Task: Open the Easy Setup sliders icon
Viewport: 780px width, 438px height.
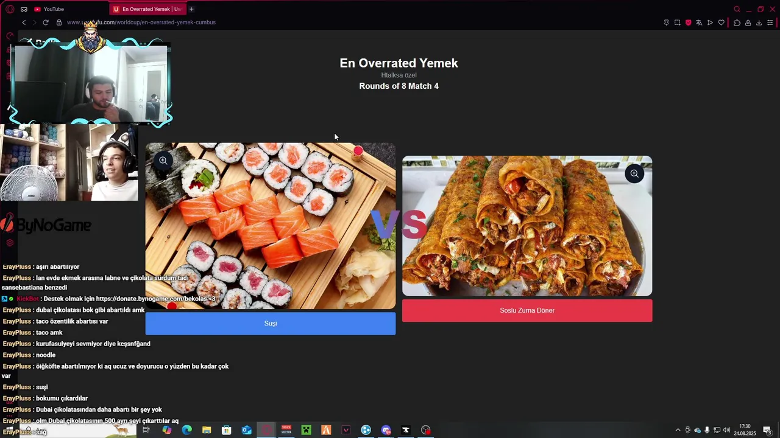Action: (x=770, y=23)
